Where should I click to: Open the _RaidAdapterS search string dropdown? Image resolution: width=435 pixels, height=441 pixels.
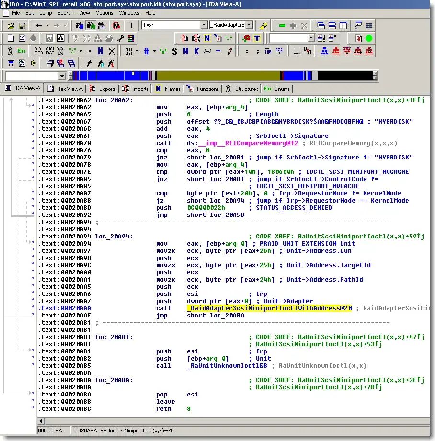coord(249,25)
